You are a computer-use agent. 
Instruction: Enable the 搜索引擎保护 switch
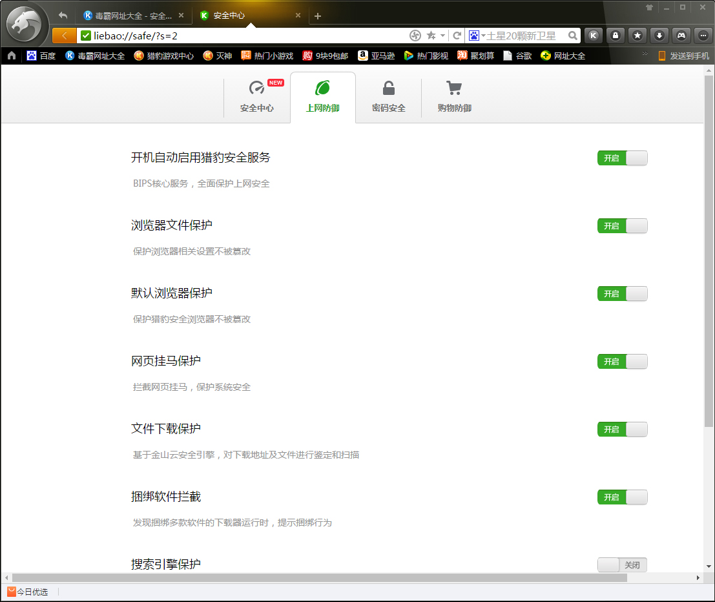click(x=622, y=565)
